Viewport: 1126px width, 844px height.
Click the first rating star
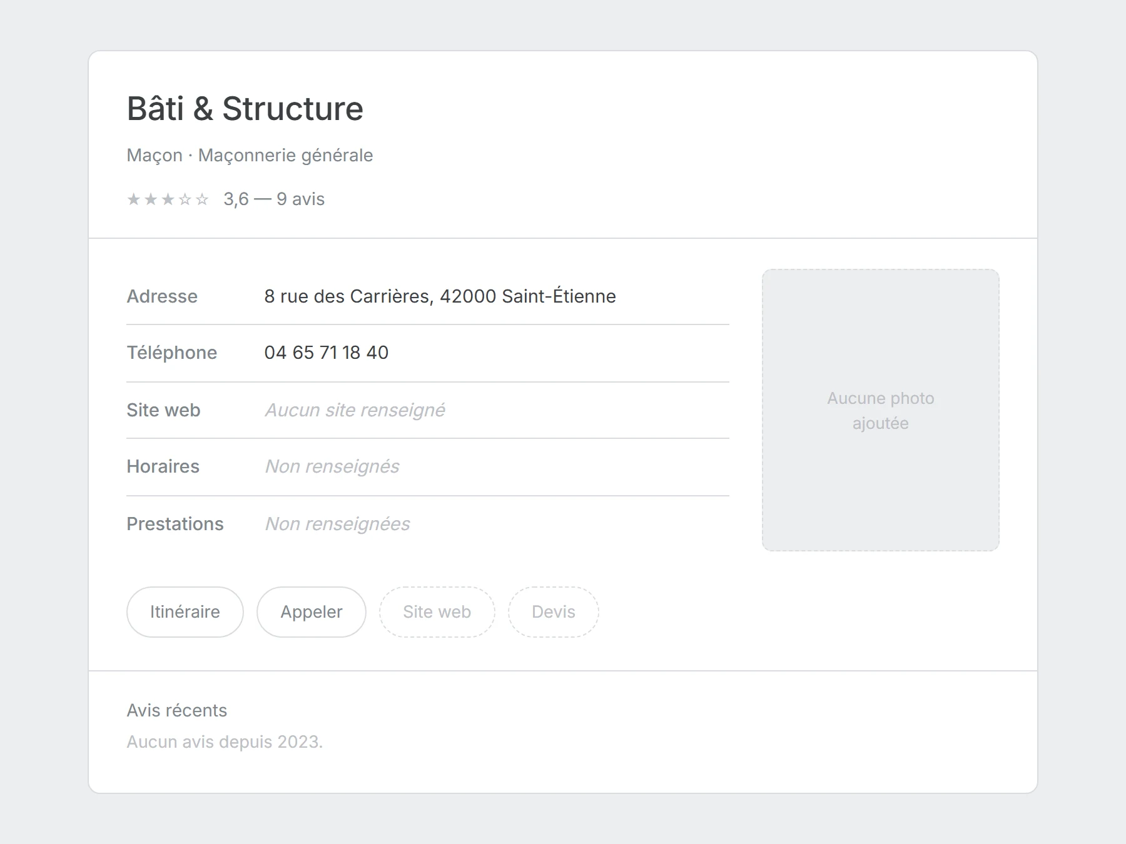pyautogui.click(x=133, y=199)
